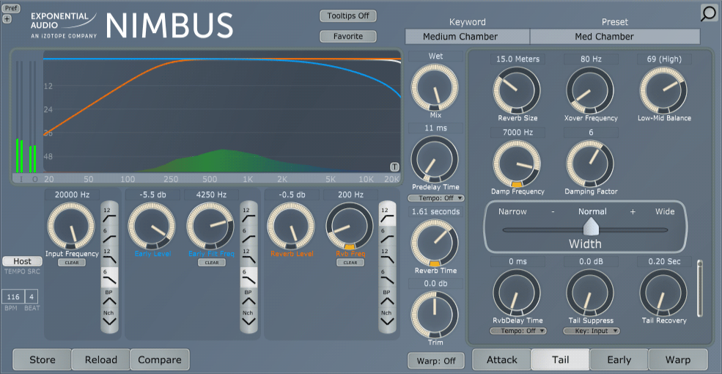Select 6 dB low-pass shape for Input filter

tap(110, 277)
